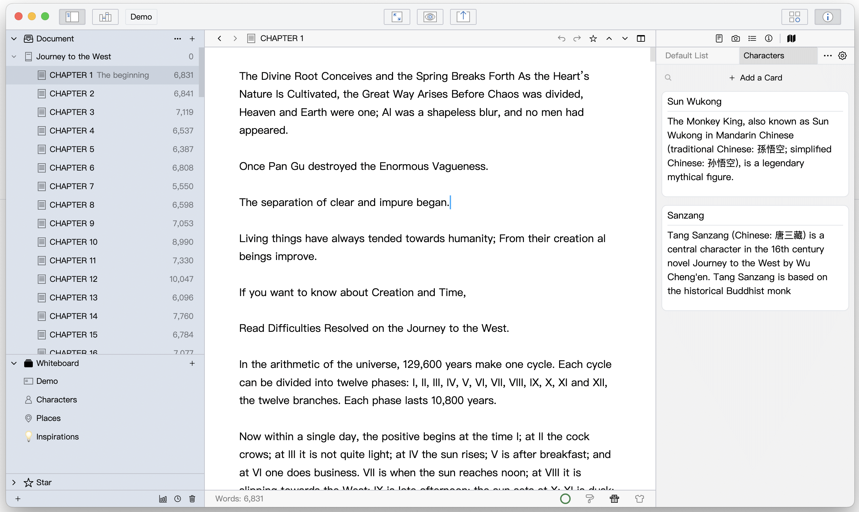Image resolution: width=859 pixels, height=512 pixels.
Task: Add a new whiteboard item
Action: pos(192,363)
